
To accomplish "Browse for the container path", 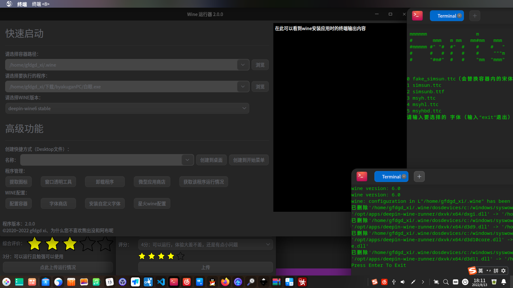I will coord(260,65).
